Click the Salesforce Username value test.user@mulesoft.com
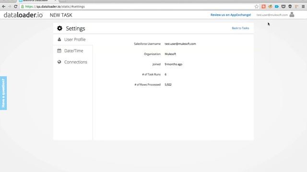Image resolution: width=307 pixels, height=172 pixels. coord(180,43)
